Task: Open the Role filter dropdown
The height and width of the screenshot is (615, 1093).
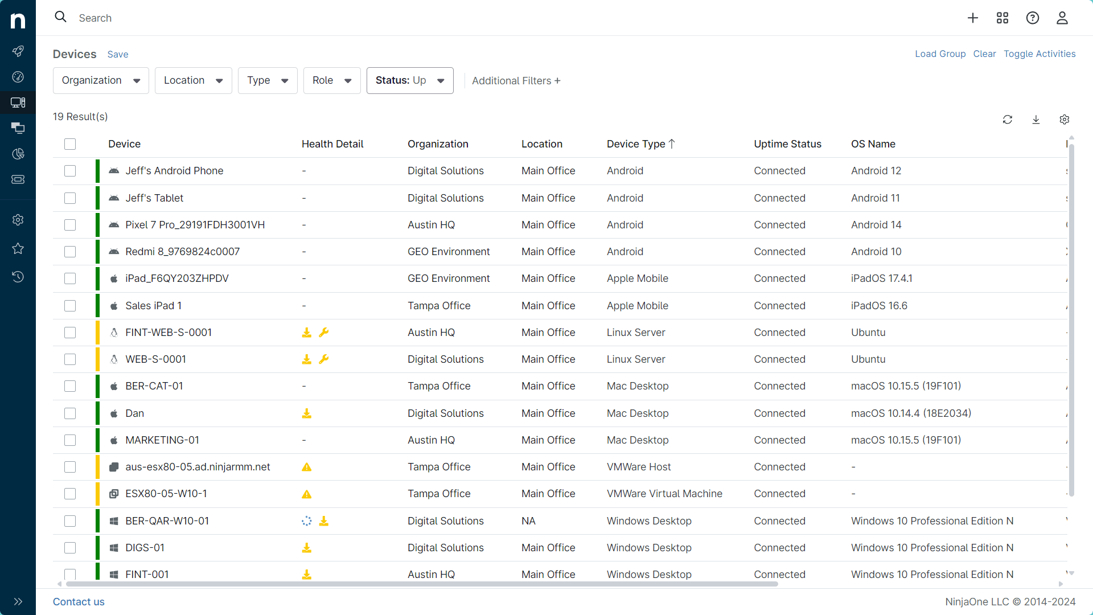Action: click(331, 80)
